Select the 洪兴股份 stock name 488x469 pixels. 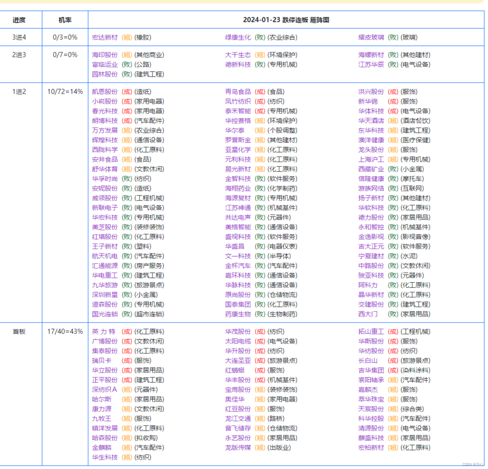click(371, 92)
